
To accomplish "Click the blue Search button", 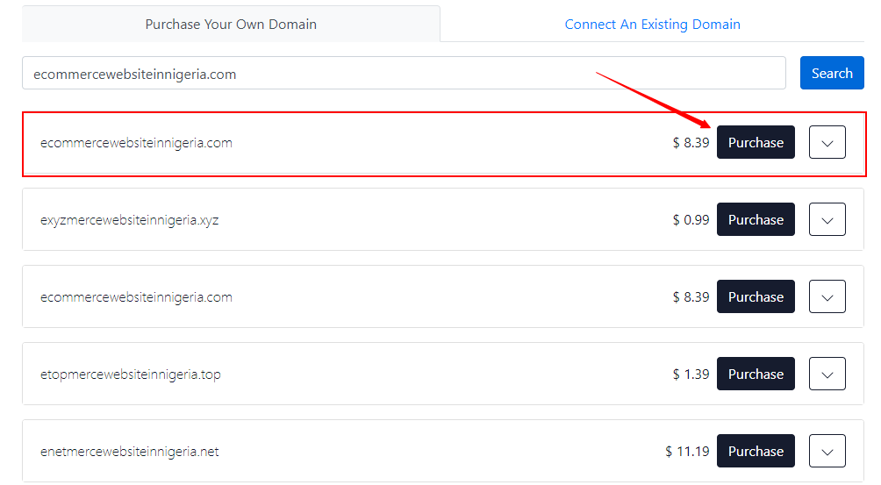I will 832,73.
